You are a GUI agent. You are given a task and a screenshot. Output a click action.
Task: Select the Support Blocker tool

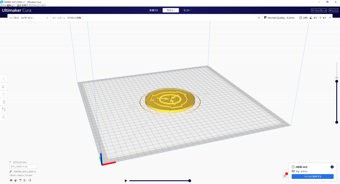[4, 117]
